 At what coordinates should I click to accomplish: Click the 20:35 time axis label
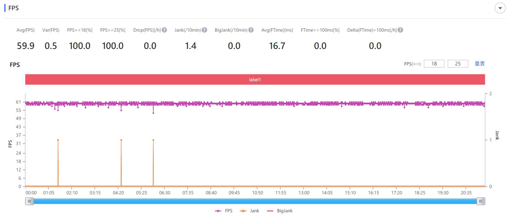(x=466, y=193)
